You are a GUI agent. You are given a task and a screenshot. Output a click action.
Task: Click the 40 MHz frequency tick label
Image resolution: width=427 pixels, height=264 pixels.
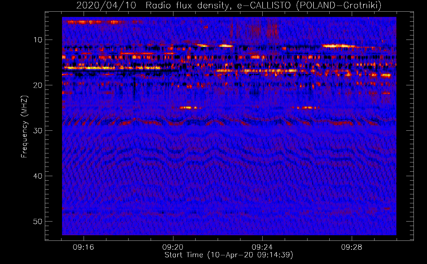(x=38, y=176)
